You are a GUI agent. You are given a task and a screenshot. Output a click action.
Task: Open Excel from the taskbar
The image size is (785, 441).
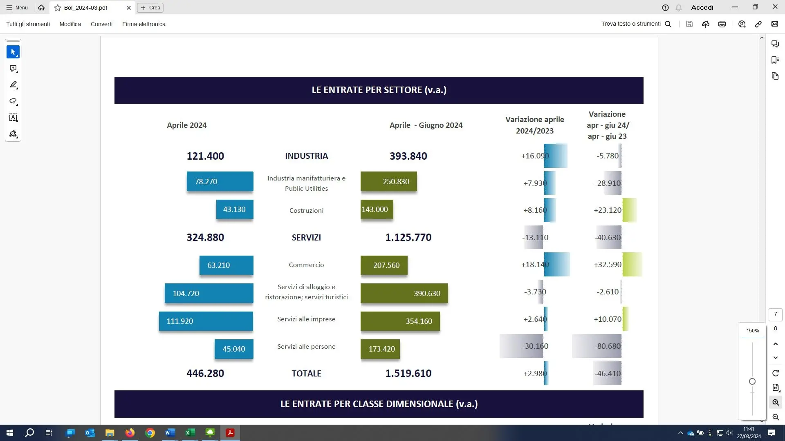pyautogui.click(x=190, y=433)
